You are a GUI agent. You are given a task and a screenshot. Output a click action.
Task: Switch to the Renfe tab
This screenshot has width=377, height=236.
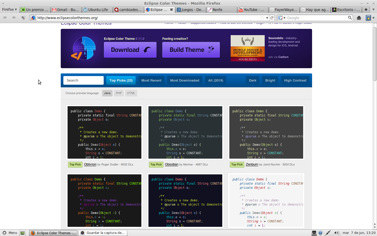(x=221, y=10)
